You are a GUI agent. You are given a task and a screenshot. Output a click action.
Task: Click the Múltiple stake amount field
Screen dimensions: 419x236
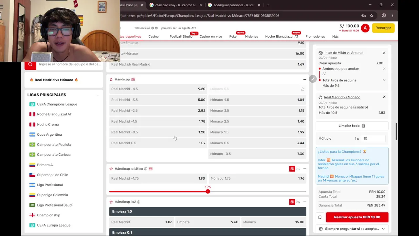pos(373,139)
